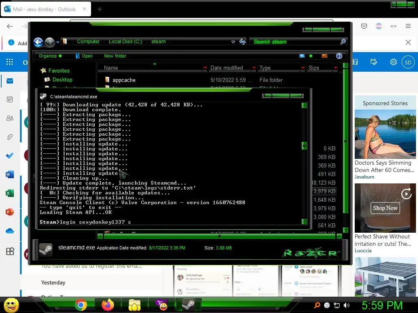Click the magnifier icon in Search steam box
Viewport: 418px width, 313px height.
click(x=343, y=42)
